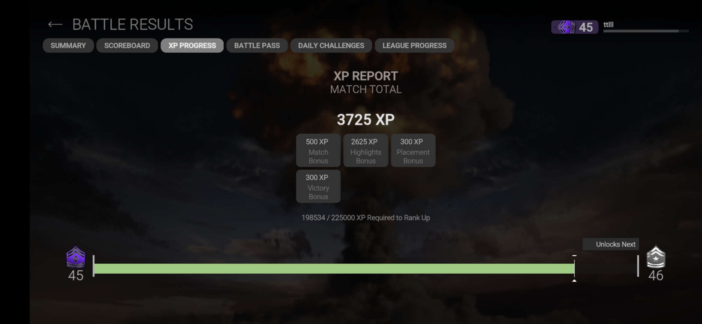Tap the silver rank 46 emblem

coord(656,257)
